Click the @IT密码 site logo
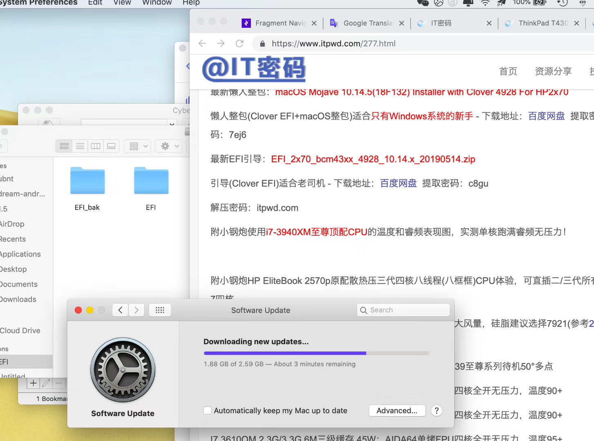Screen dimensions: 594x441 tap(254, 69)
